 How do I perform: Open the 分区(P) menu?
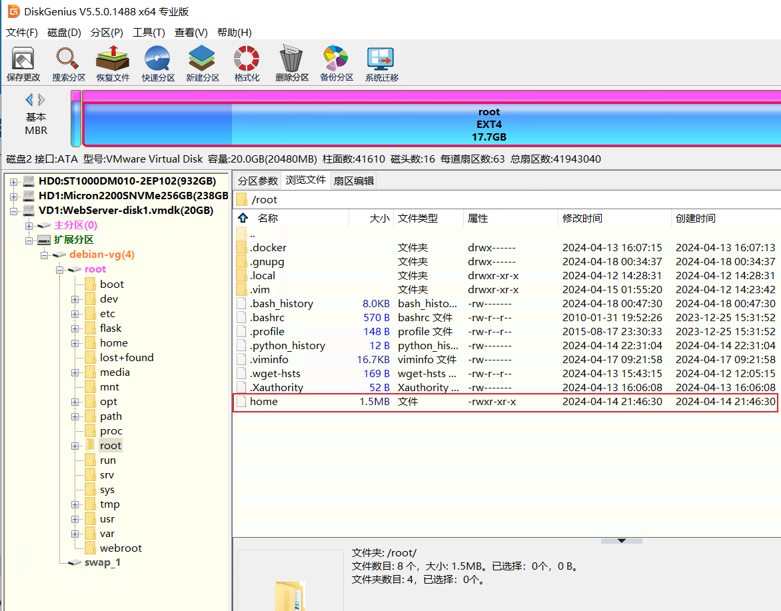pyautogui.click(x=107, y=33)
